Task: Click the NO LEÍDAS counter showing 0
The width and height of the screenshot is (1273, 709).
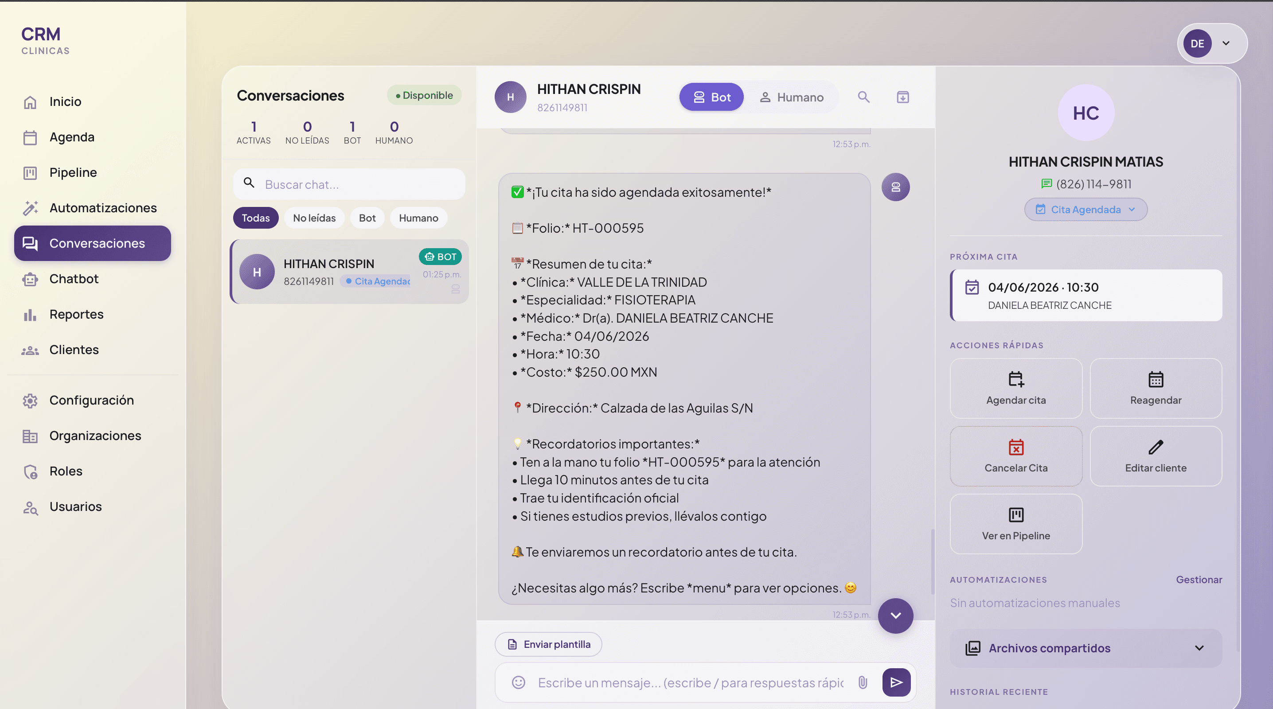Action: click(307, 132)
